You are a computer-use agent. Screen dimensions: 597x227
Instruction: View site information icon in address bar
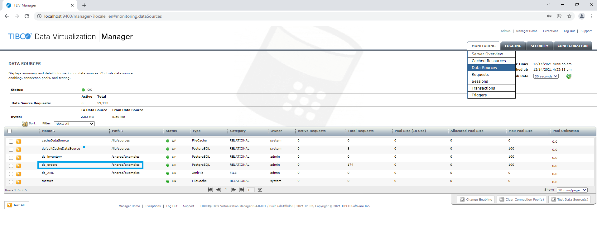click(39, 16)
